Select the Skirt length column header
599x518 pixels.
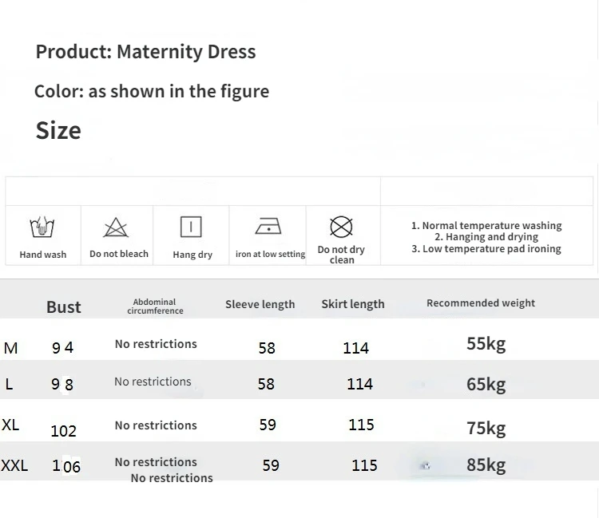[x=352, y=304]
